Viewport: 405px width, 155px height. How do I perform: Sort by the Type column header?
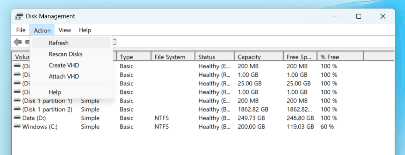(134, 57)
